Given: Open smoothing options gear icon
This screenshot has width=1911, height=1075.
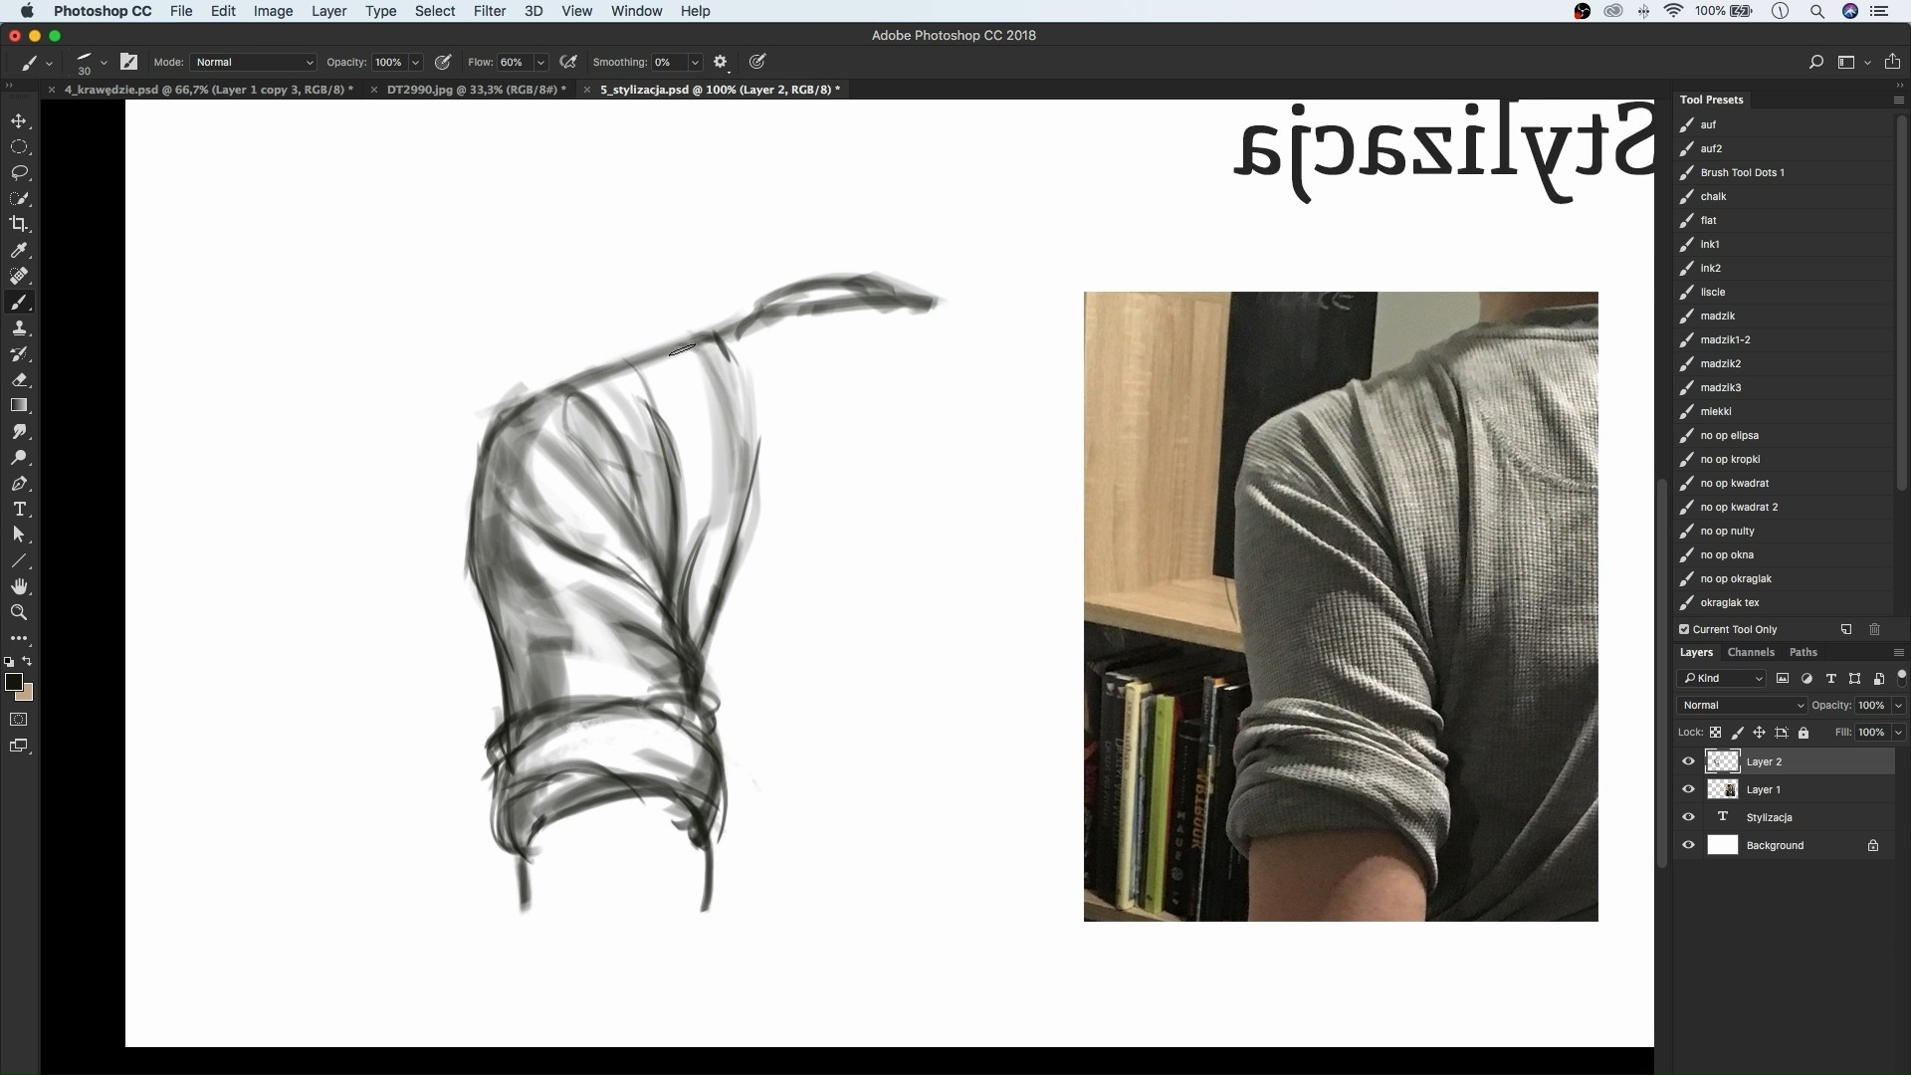Looking at the screenshot, I should point(721,62).
